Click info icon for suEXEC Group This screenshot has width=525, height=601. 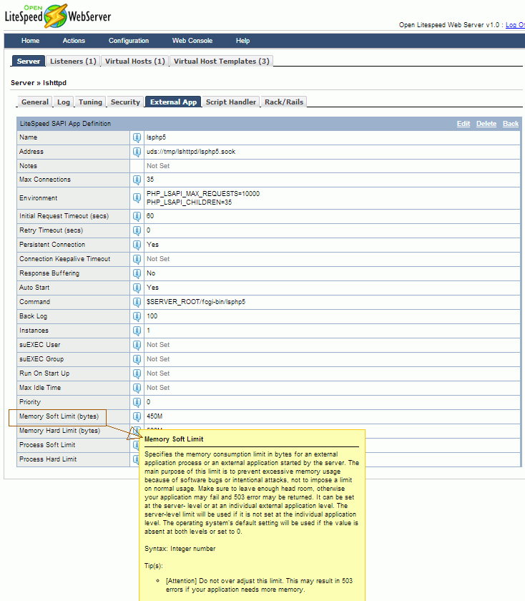point(137,359)
